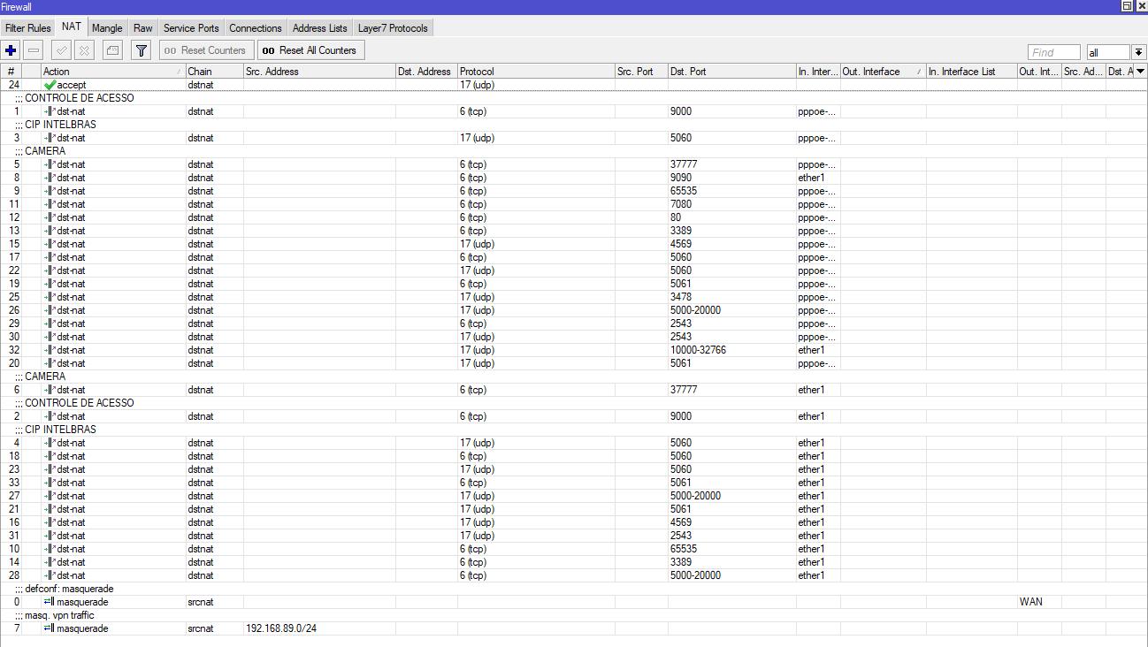Sort by the Src. Address column header
This screenshot has height=647, width=1148.
tap(319, 72)
